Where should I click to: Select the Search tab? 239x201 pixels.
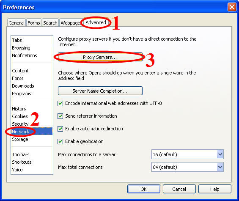pos(50,23)
